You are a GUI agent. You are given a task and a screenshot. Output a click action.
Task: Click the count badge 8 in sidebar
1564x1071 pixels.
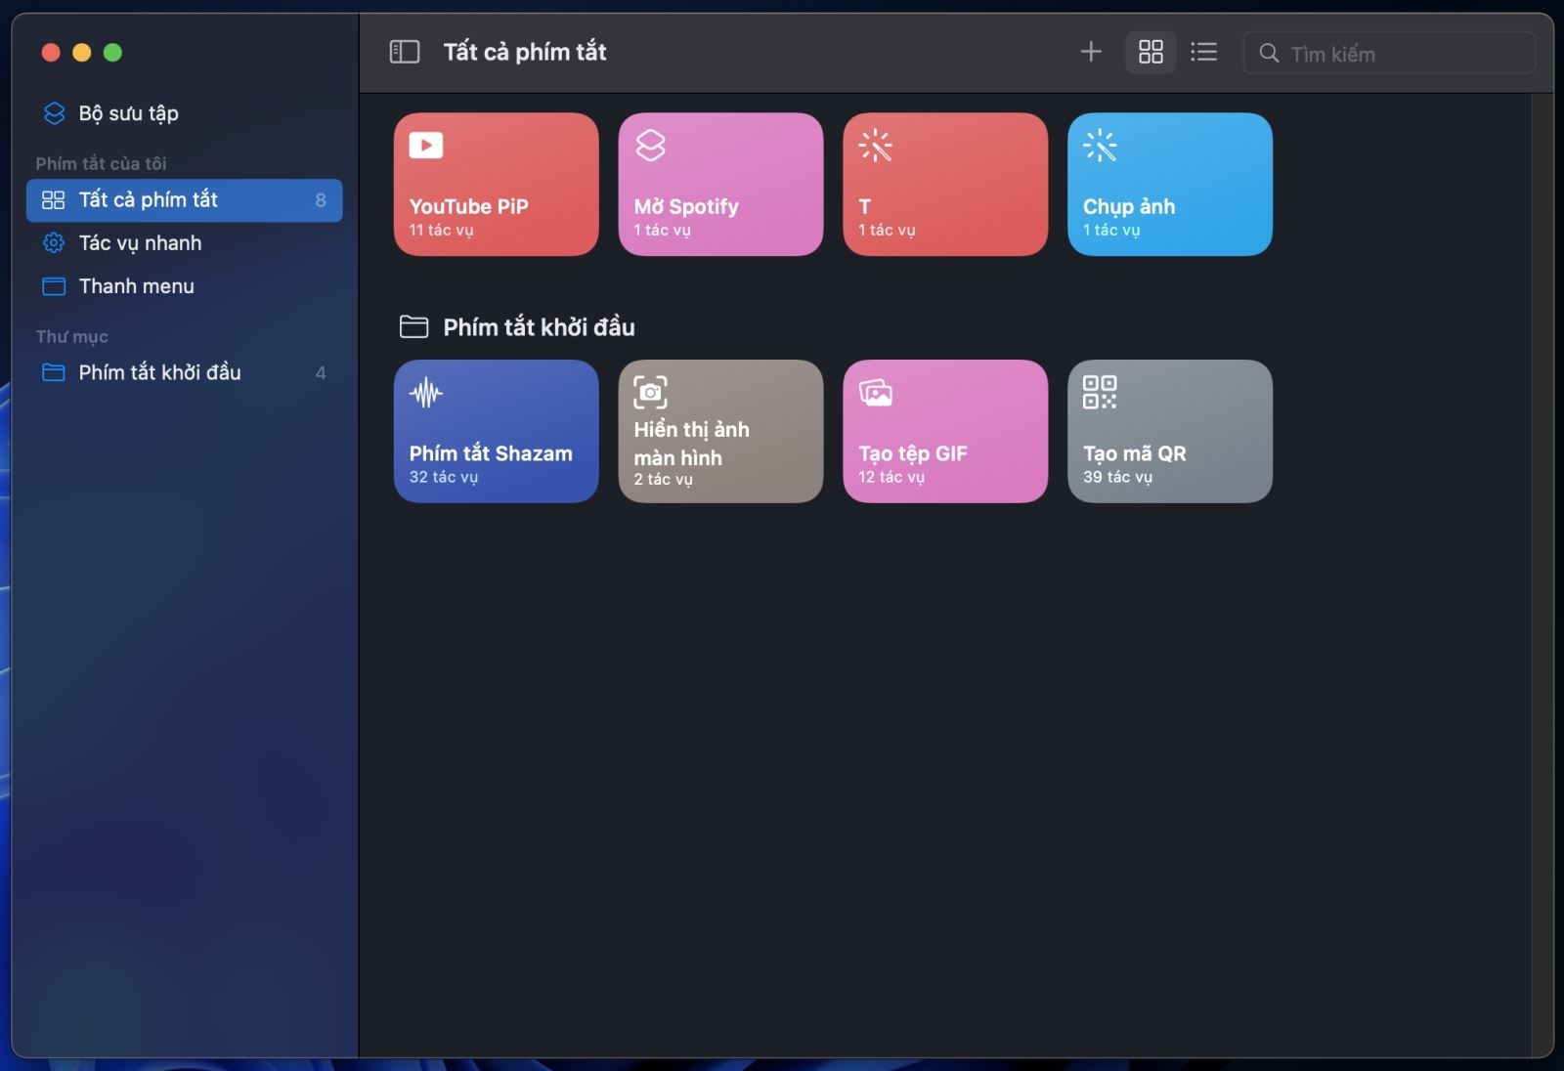(321, 200)
